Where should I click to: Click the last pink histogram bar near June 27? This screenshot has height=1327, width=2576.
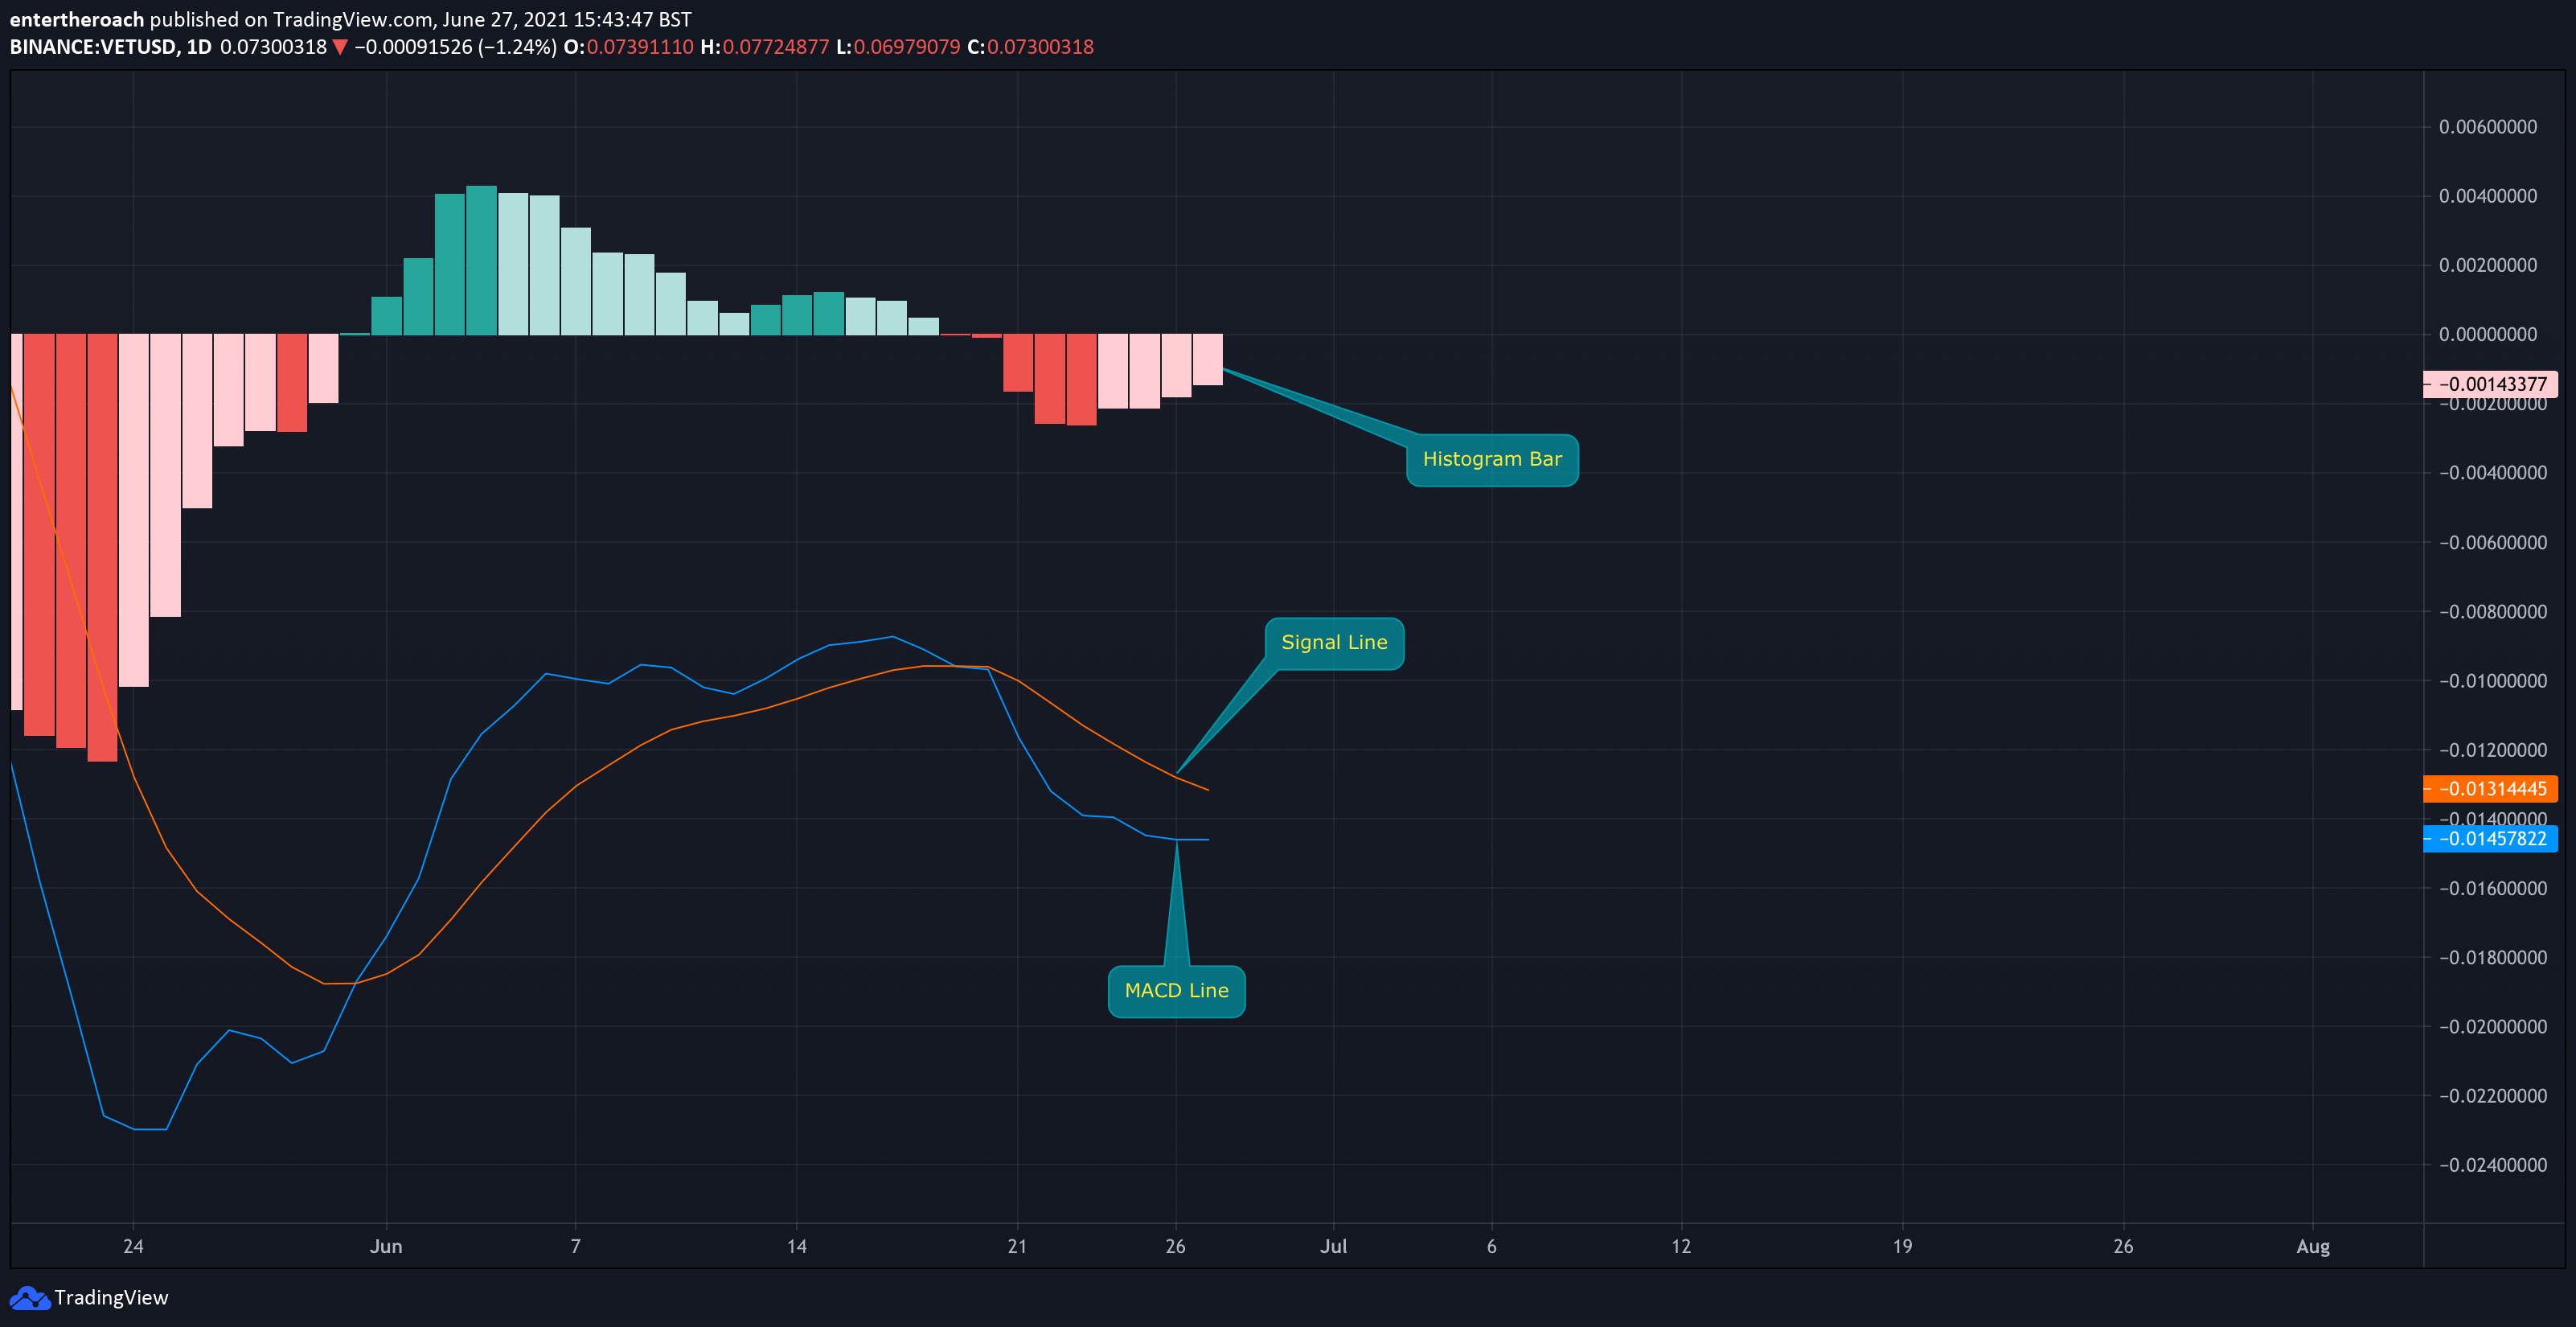(x=1207, y=360)
